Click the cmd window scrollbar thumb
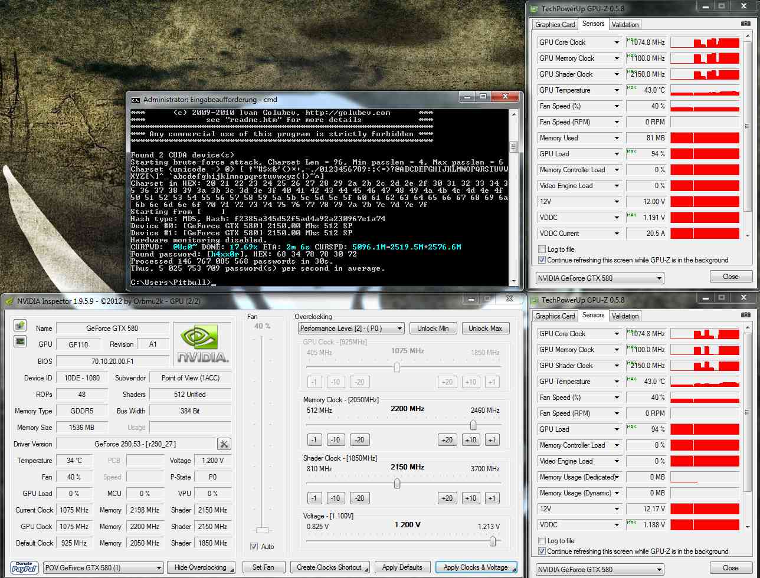760x578 pixels. pyautogui.click(x=514, y=147)
